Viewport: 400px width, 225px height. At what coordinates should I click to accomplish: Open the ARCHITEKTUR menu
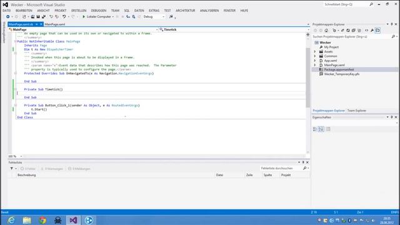185,11
